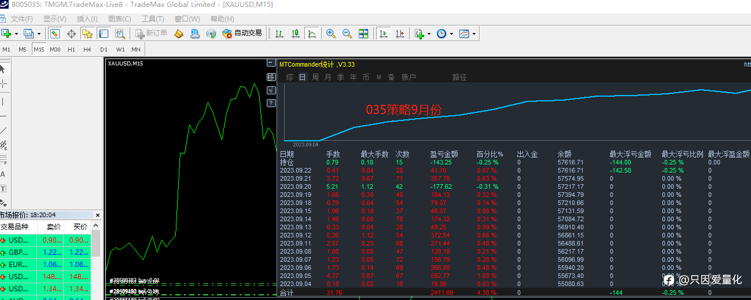Expand the profiles dropdown arrow
Screen dimensions: 751x300
pyautogui.click(x=39, y=34)
